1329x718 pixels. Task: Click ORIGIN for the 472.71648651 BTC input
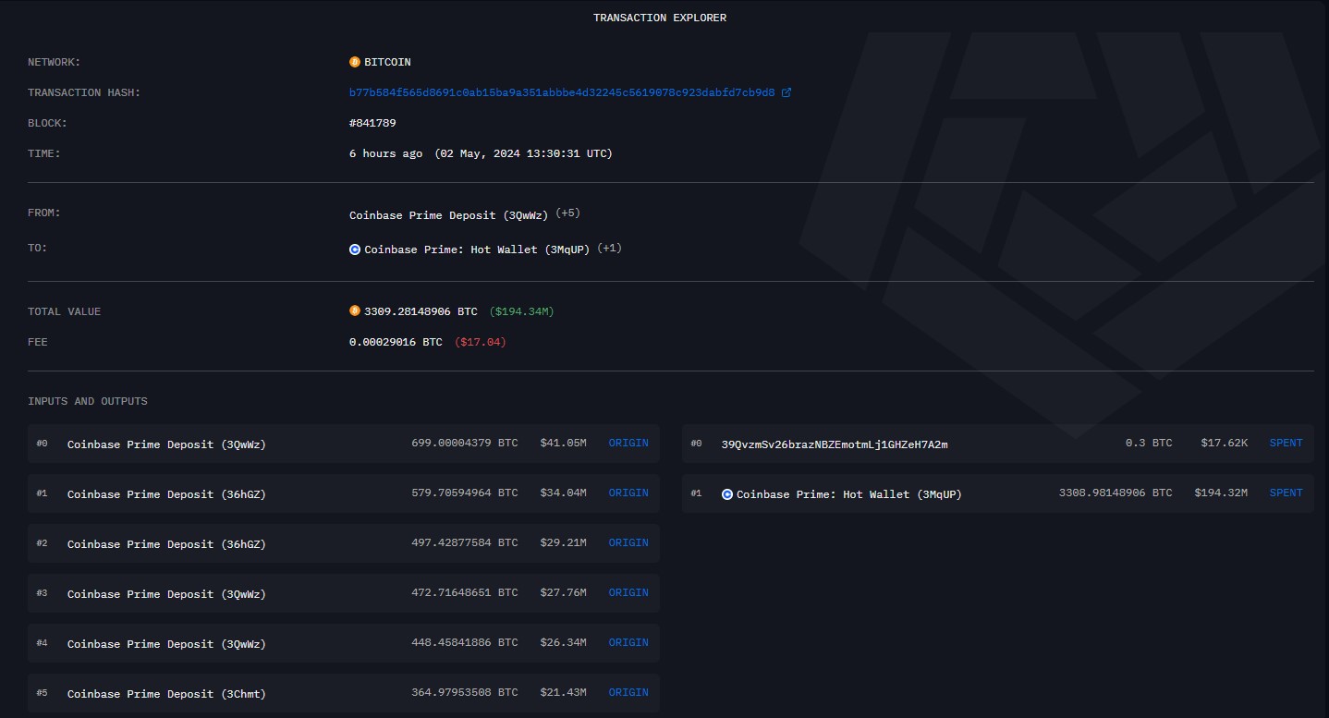628,593
